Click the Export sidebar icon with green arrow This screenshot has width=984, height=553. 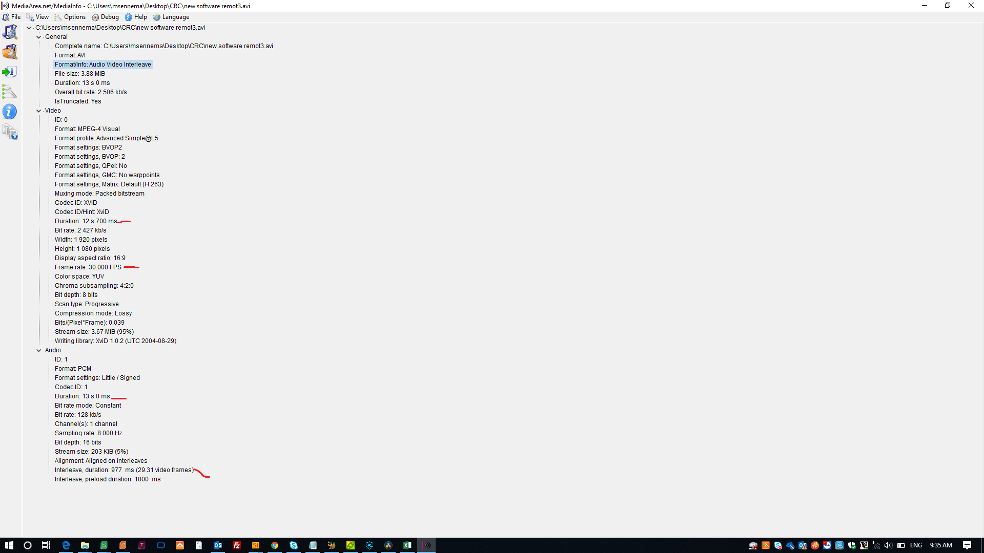click(x=10, y=72)
